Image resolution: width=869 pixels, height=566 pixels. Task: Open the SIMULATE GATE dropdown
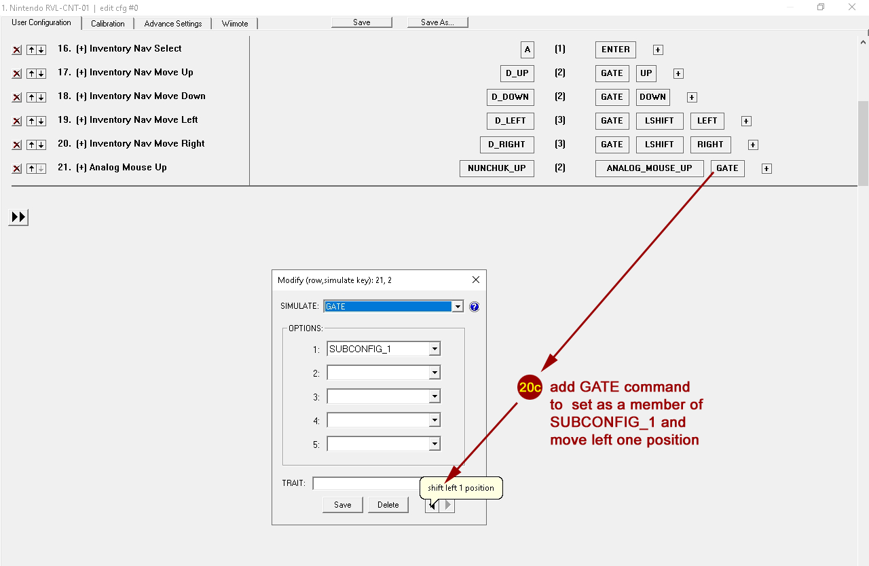(x=458, y=307)
